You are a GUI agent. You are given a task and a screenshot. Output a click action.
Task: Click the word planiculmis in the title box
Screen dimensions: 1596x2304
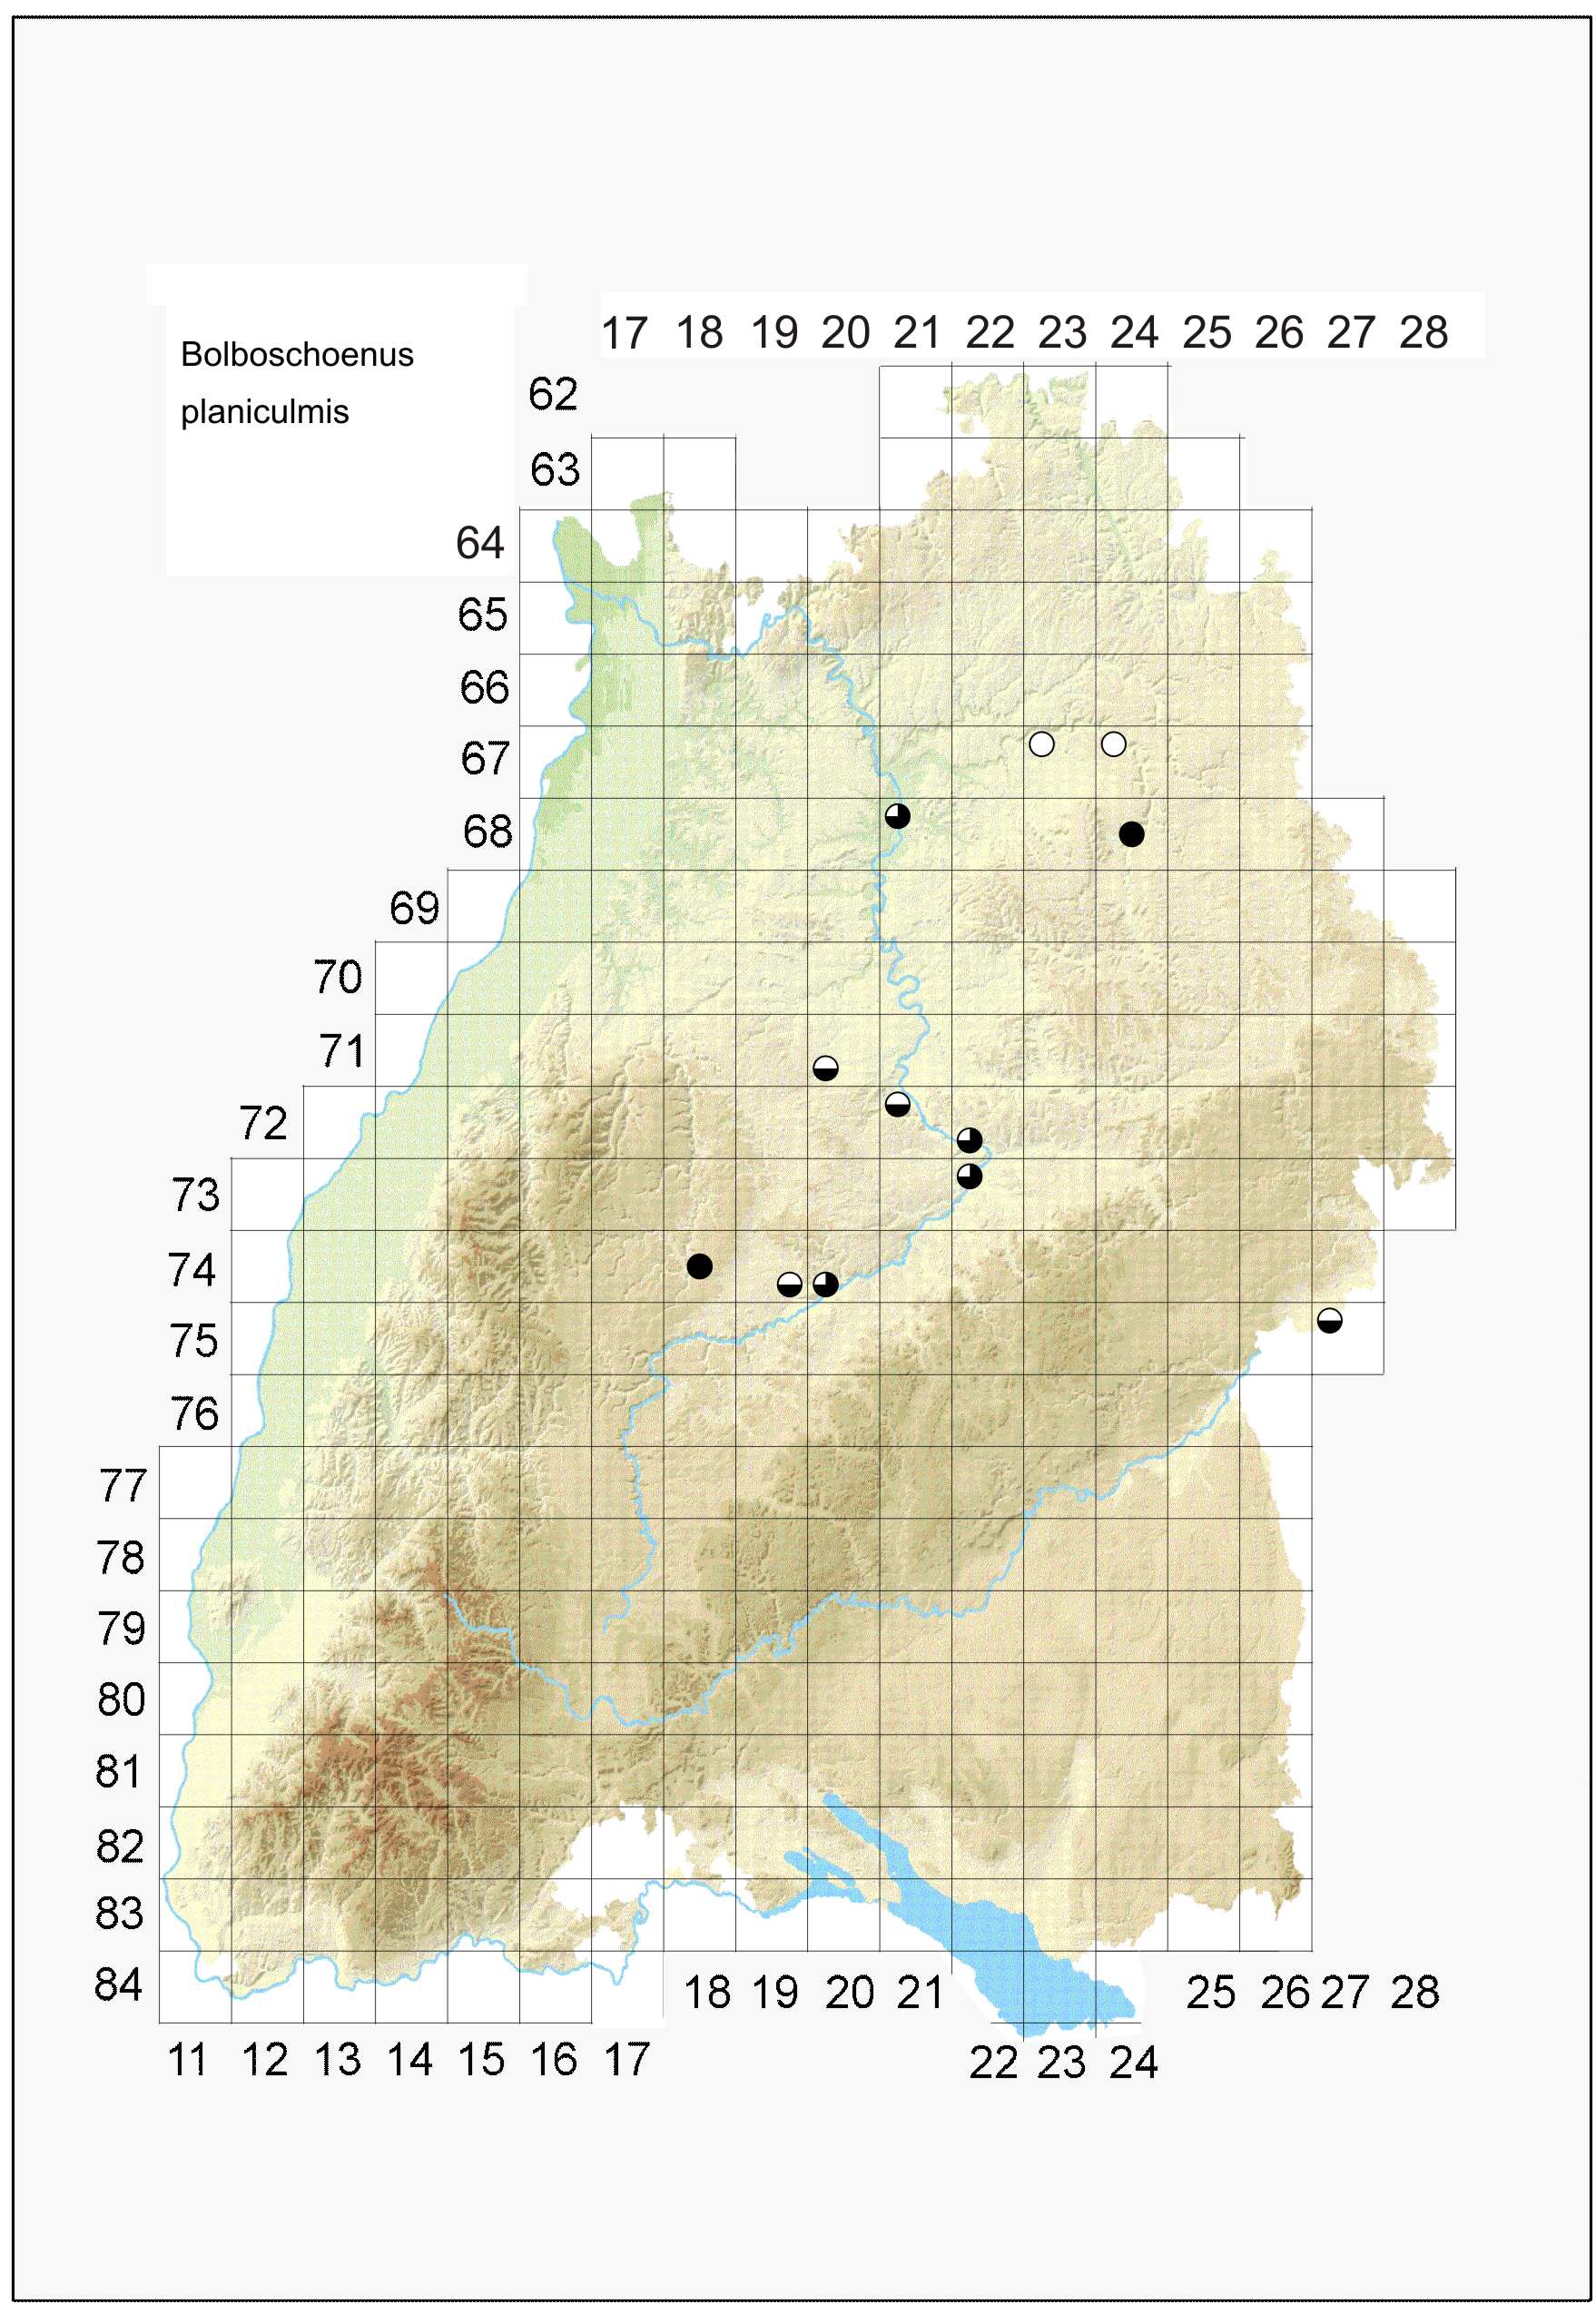click(265, 412)
